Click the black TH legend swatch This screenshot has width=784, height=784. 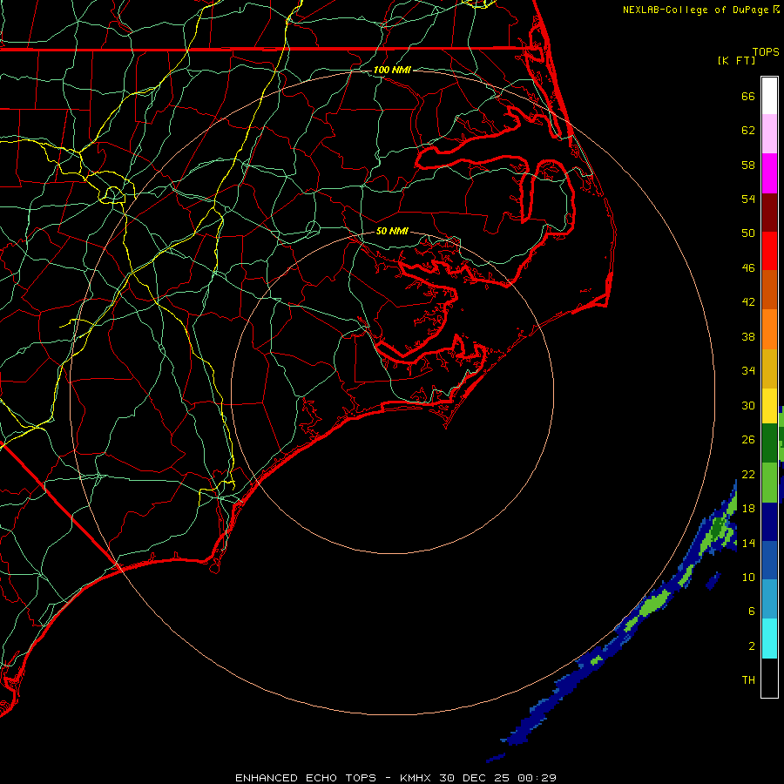point(769,678)
